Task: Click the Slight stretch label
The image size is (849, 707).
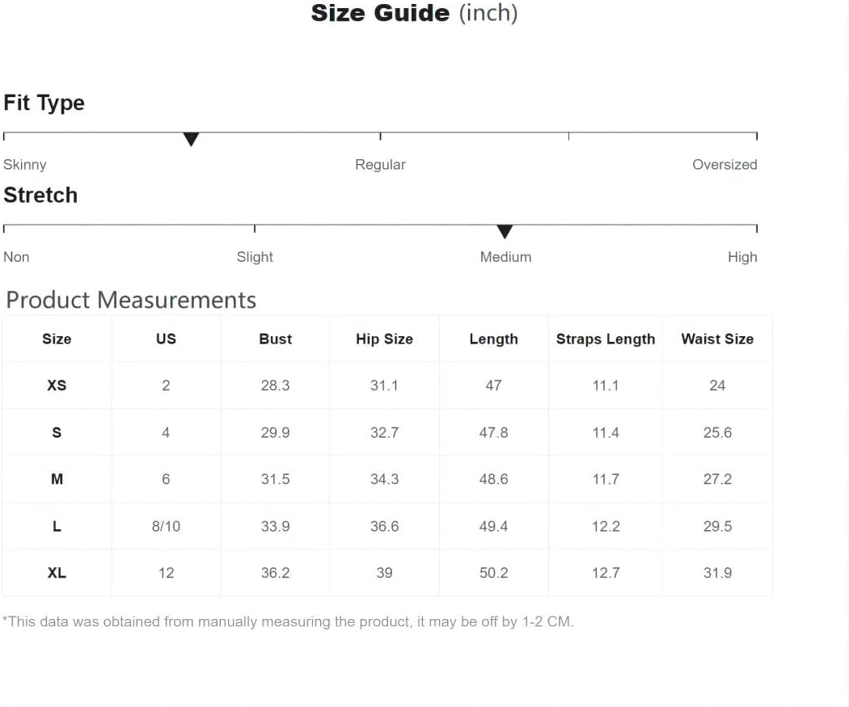Action: click(255, 257)
